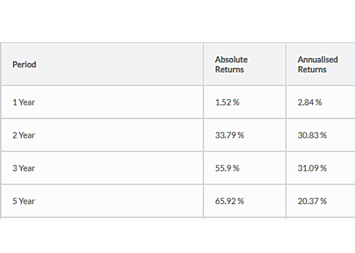Viewport: 355px width, 253px height.
Task: Select the 5 Year period cell
Action: [x=24, y=202]
